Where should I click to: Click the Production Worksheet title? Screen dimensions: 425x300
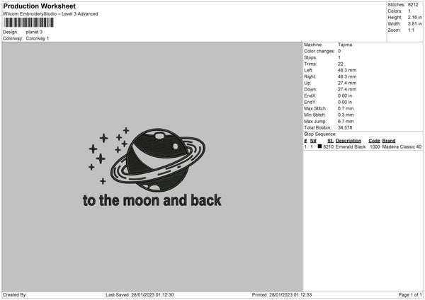[39, 6]
